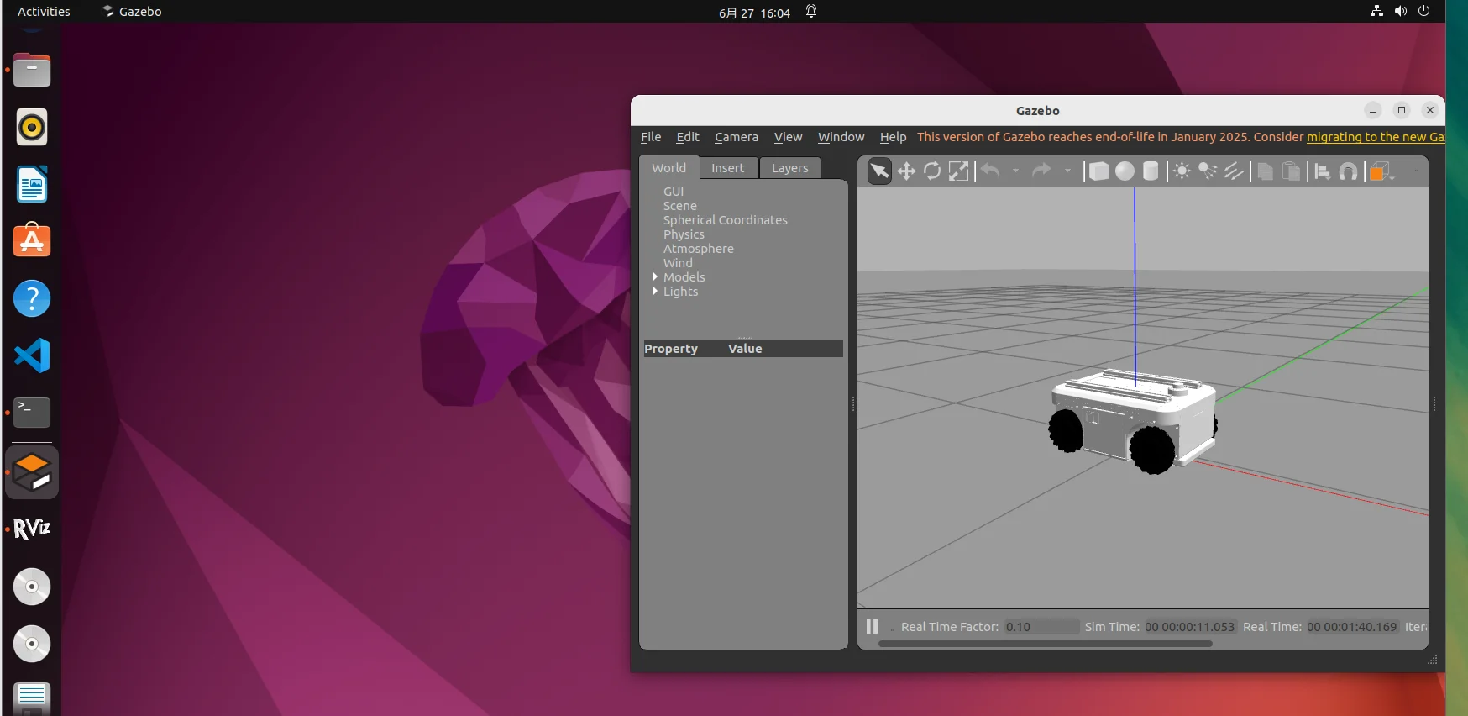Click the align tool icon
Viewport: 1468px width, 716px height.
point(1322,171)
